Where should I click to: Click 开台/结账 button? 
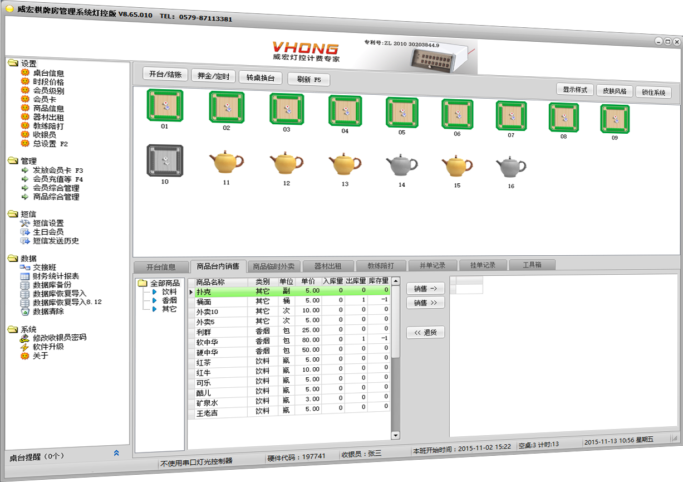[165, 75]
